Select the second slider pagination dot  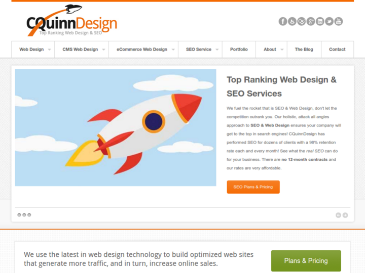(x=24, y=215)
